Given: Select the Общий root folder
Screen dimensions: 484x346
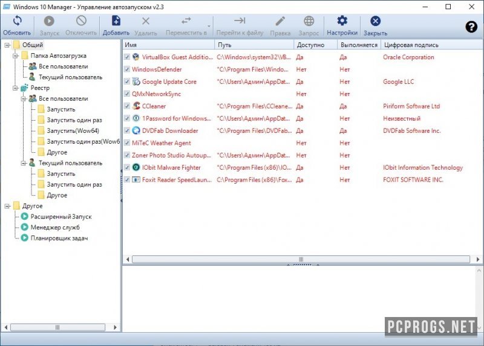Looking at the screenshot, I should tap(33, 45).
